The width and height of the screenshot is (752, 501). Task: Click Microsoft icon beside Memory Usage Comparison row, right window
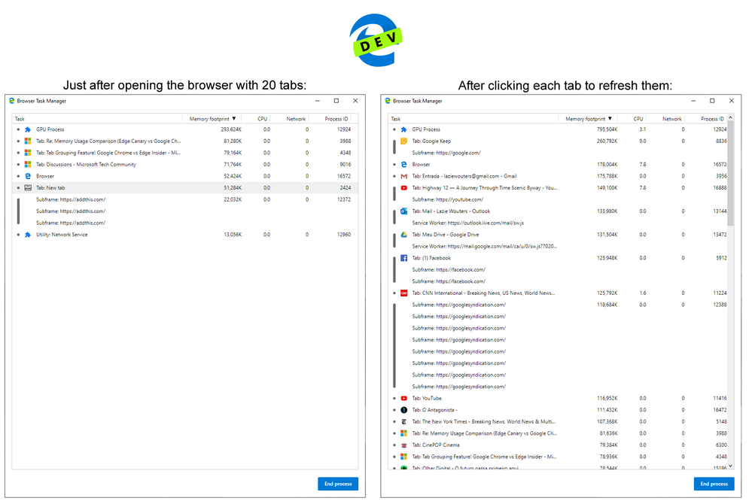coord(403,433)
